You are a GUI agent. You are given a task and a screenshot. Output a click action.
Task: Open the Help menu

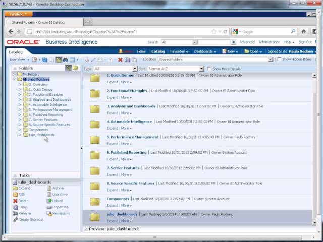point(289,42)
